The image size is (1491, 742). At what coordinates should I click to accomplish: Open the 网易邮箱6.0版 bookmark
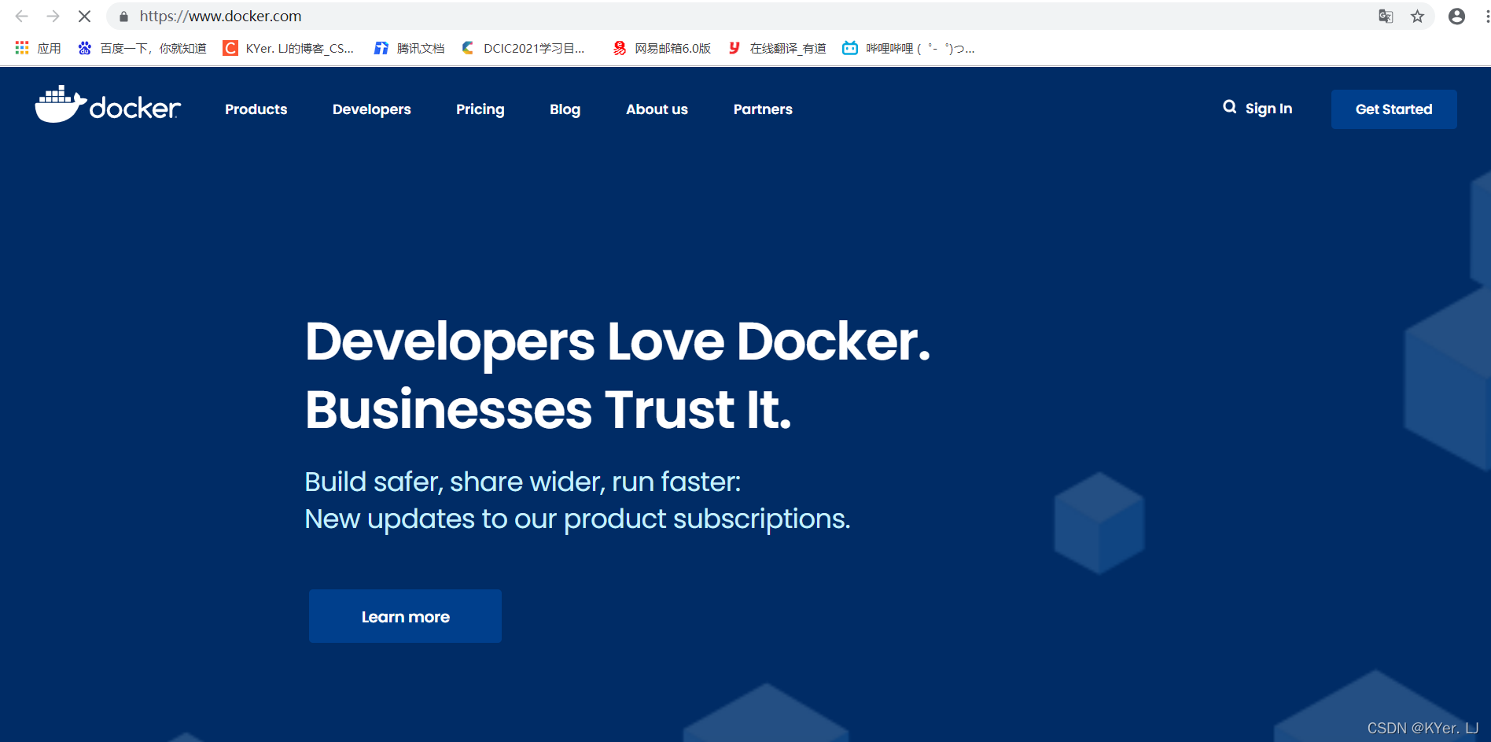click(x=661, y=48)
